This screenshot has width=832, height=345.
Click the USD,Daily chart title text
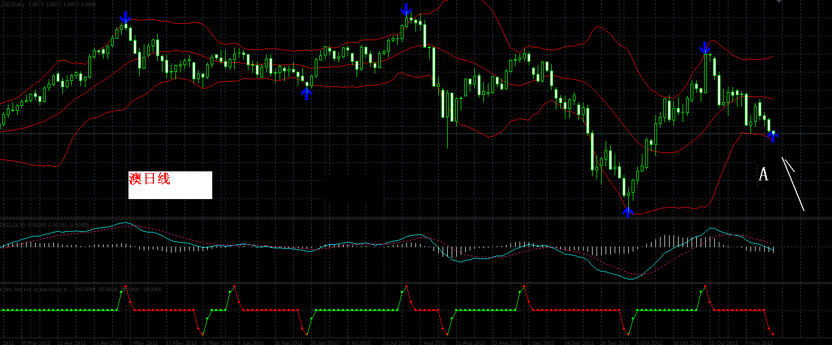(12, 4)
